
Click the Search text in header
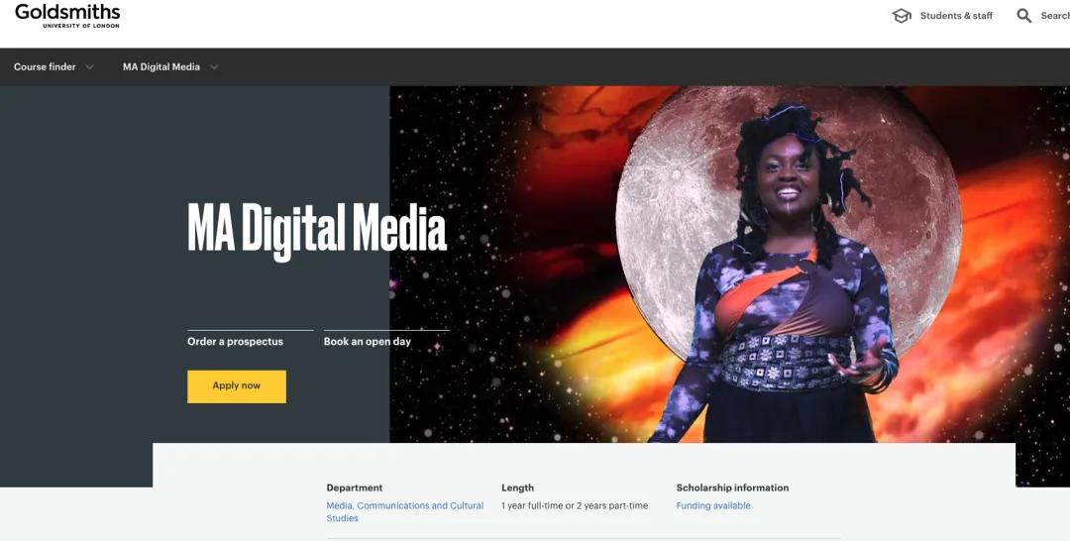pyautogui.click(x=1054, y=16)
